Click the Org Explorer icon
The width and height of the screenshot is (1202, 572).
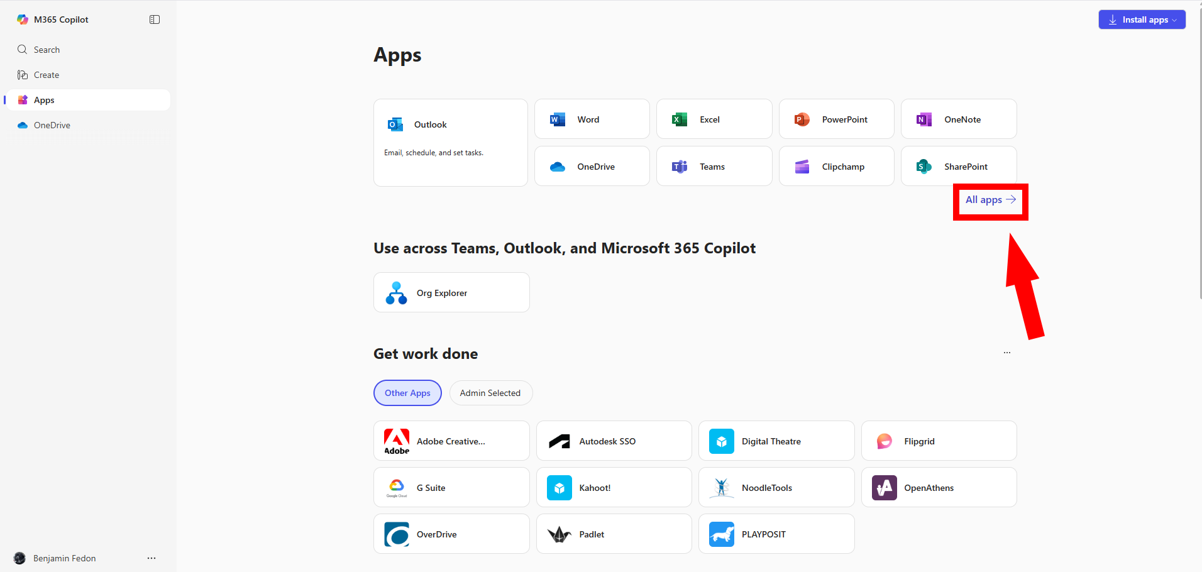click(397, 293)
